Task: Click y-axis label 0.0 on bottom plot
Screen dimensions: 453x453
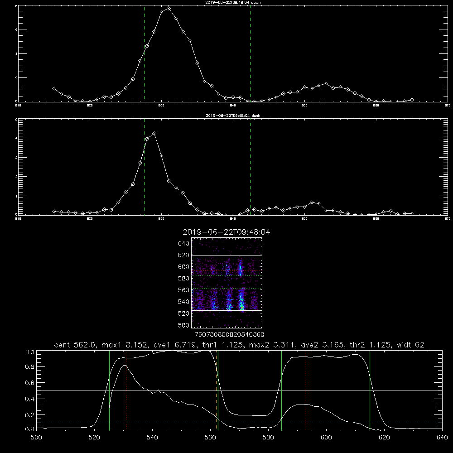Action: click(30, 429)
